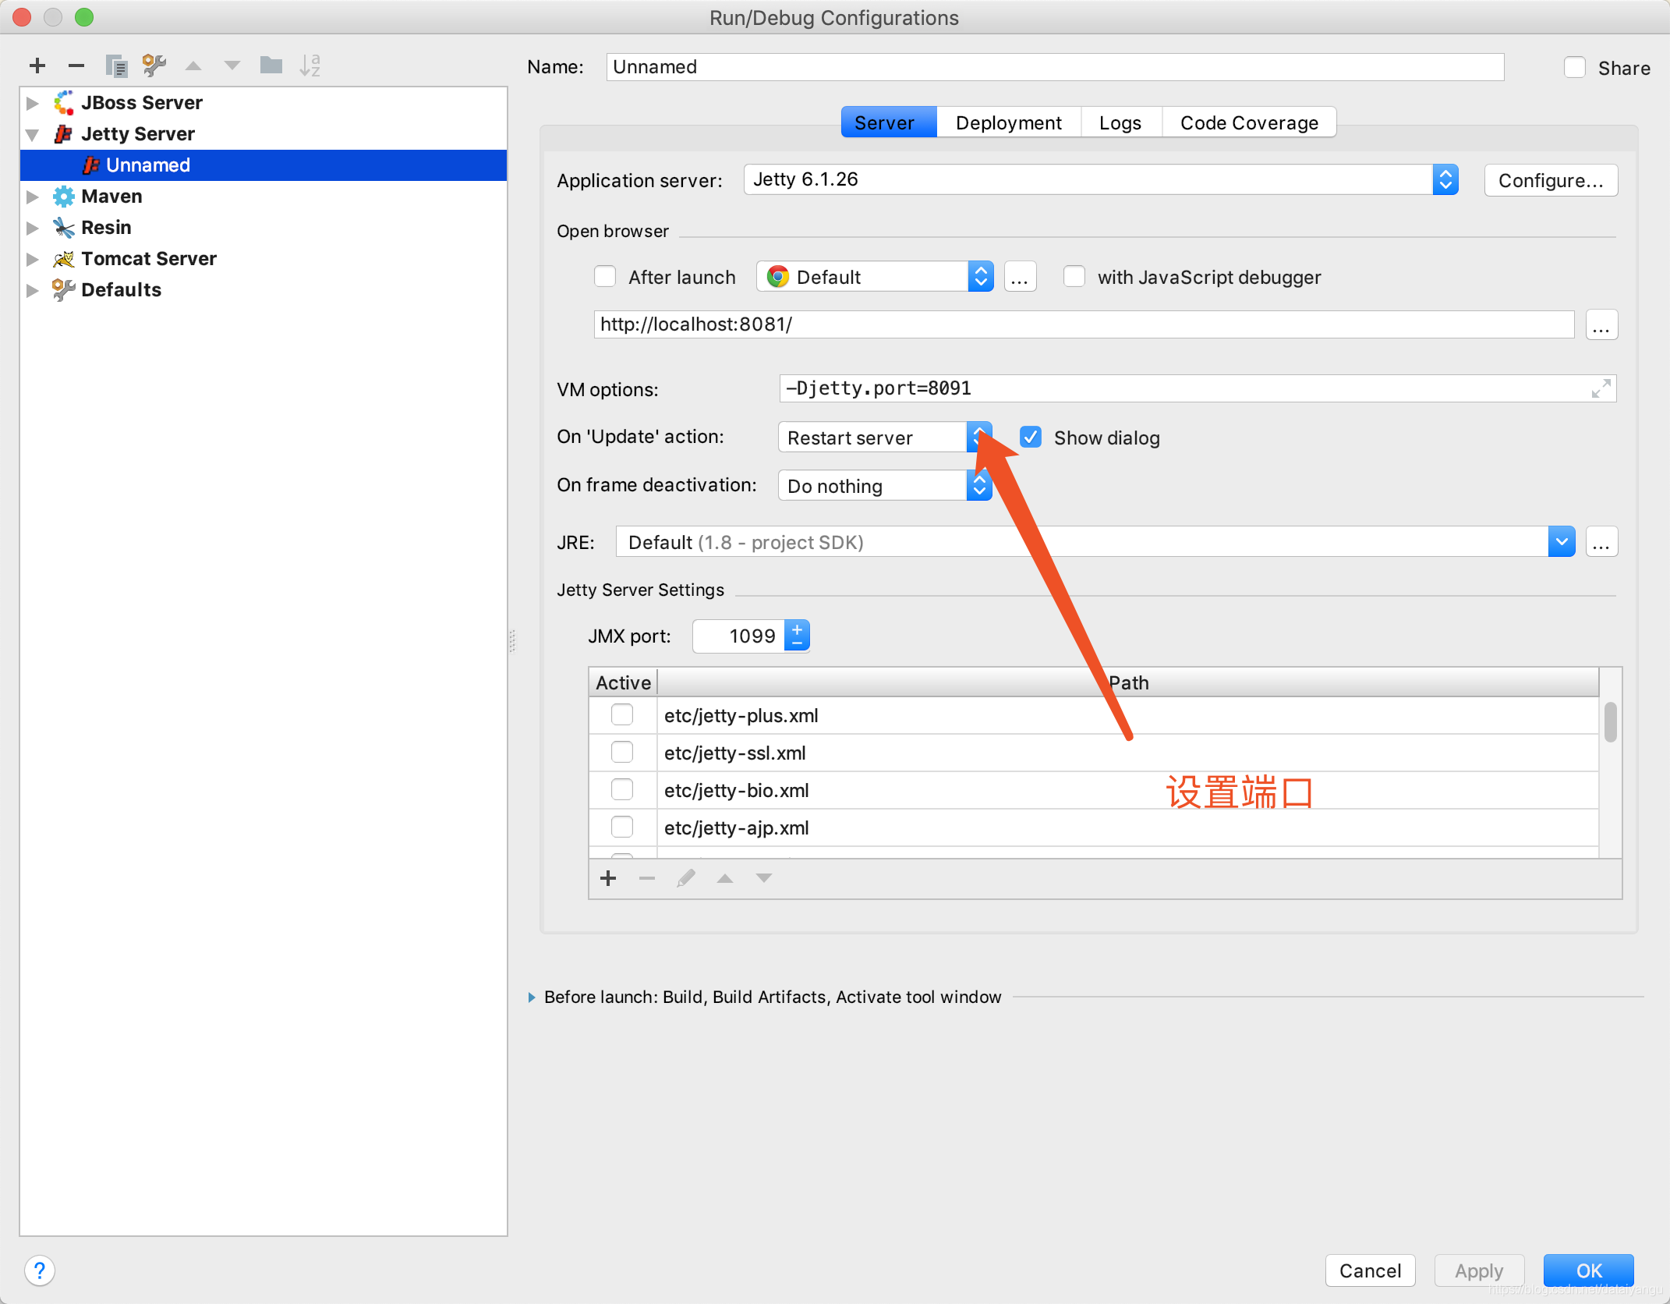Browse browsers with ellipsis next to Default
1670x1304 pixels.
coord(1020,277)
